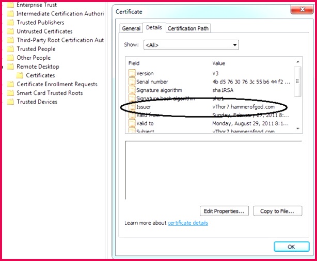Viewport: 317px width, 261px height.
Task: Select Certificates label under Remote Desktop
Action: [40, 75]
